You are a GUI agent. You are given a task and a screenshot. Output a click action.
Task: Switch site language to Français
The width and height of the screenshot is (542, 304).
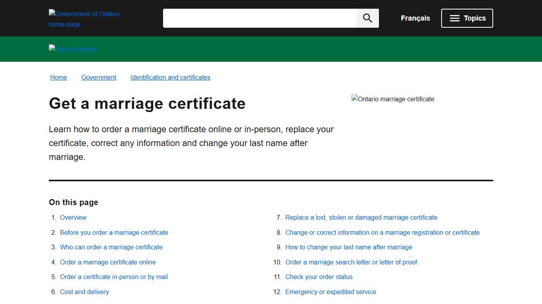click(x=415, y=18)
